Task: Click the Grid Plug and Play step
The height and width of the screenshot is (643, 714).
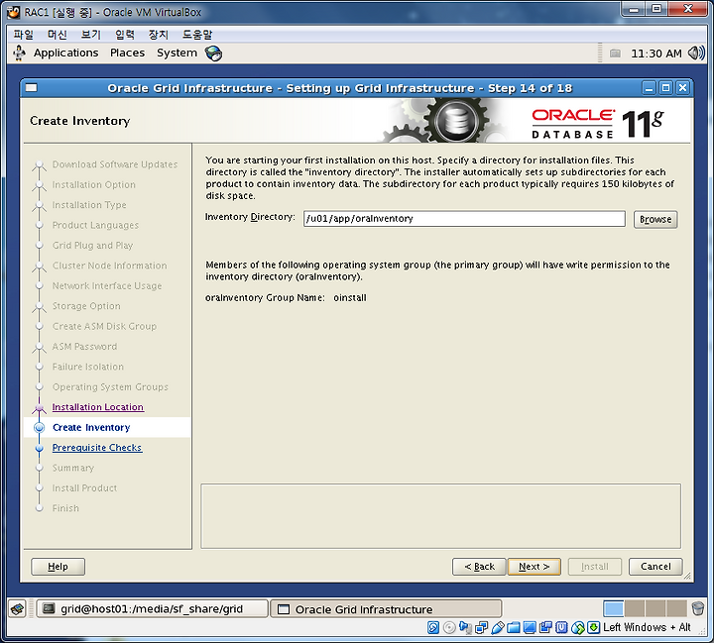Action: pyautogui.click(x=92, y=246)
